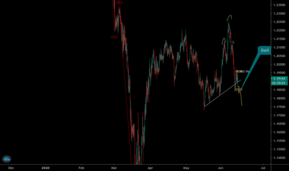Click the May label on time axis

tap(186, 168)
